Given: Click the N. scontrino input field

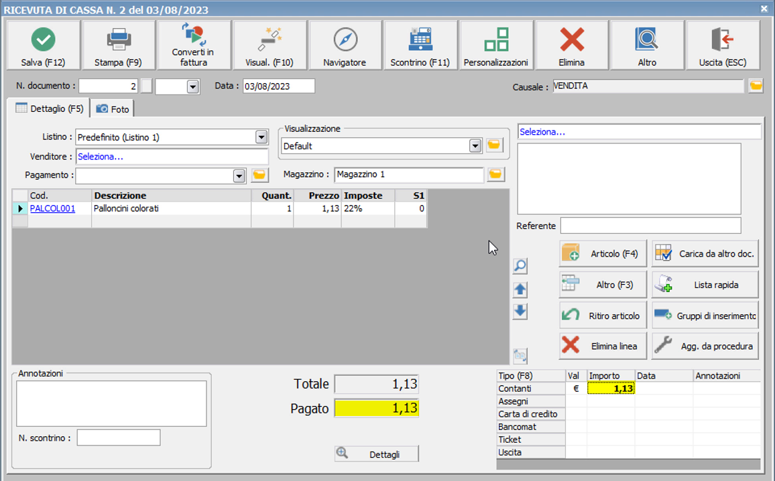Looking at the screenshot, I should click(x=118, y=437).
